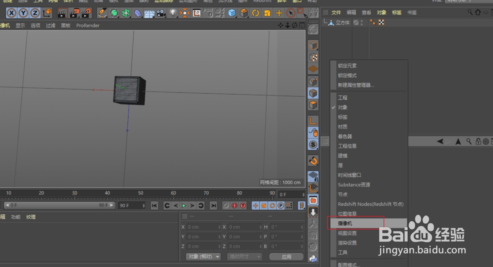Open the timeline layout dropdown icon
The image size is (493, 267).
302,205
